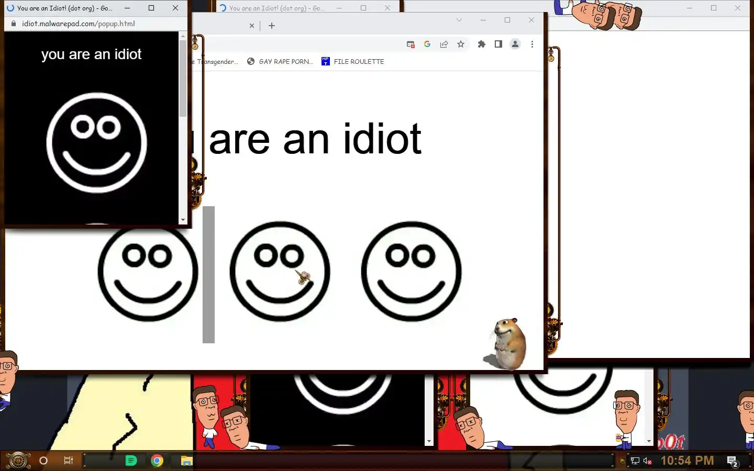Close the main Chrome window

[x=531, y=20]
